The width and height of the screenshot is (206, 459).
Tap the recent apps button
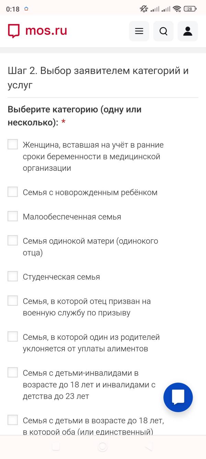pos(55,447)
